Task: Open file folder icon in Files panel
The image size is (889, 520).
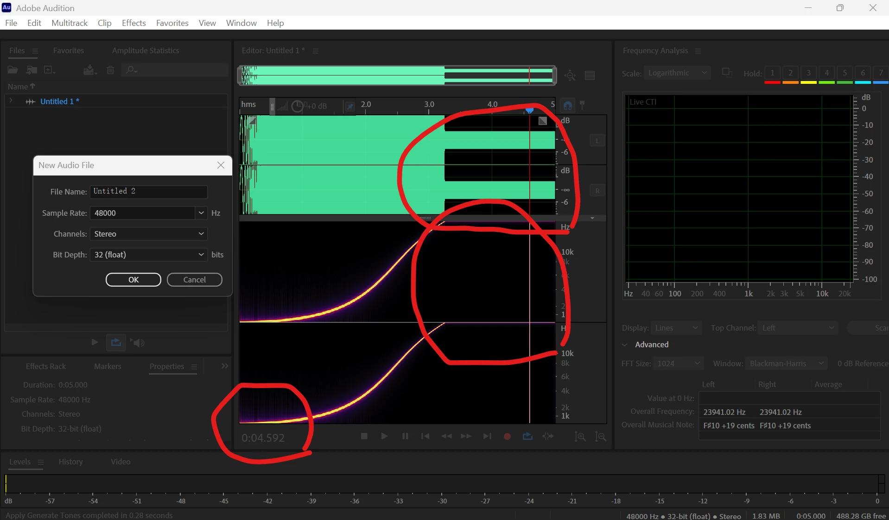Action: [13, 70]
